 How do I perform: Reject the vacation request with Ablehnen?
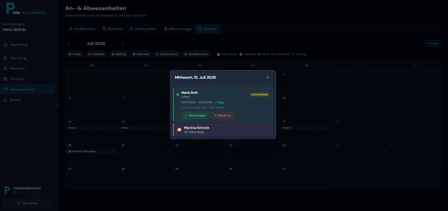pos(222,116)
